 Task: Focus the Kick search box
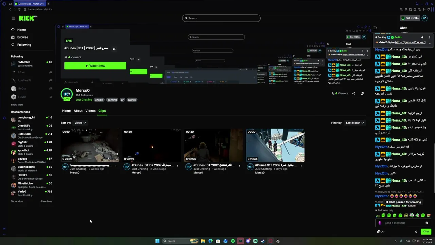[221, 18]
